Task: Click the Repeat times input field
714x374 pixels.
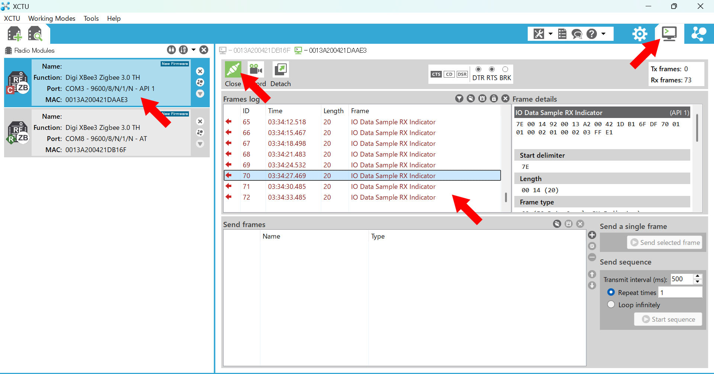Action: [x=680, y=292]
